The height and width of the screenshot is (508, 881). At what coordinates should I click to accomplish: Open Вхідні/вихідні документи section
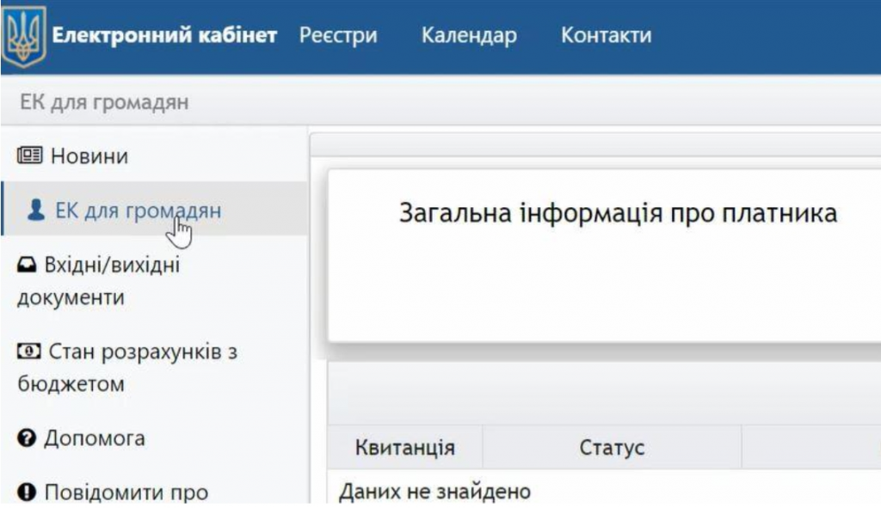pos(99,281)
